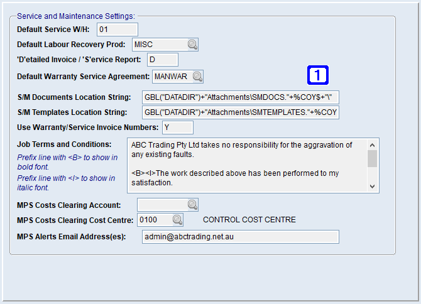Click the terms textbox scrollbar thumb
The height and width of the screenshot is (304, 421).
point(372,158)
